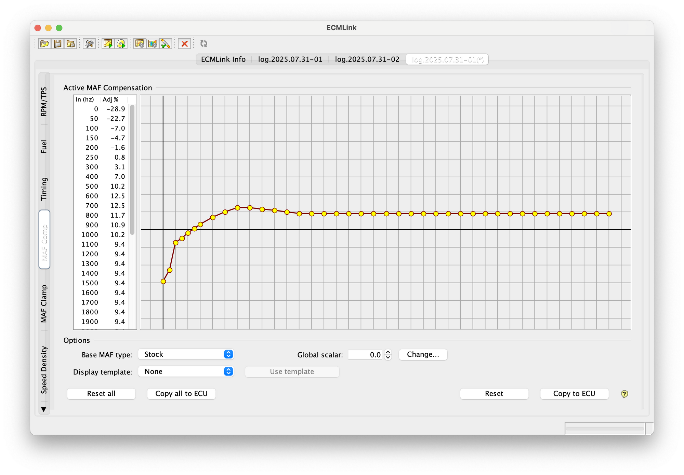Screen dimensions: 684x475
Task: Click the down arrow below the side tabs
Action: 43,409
